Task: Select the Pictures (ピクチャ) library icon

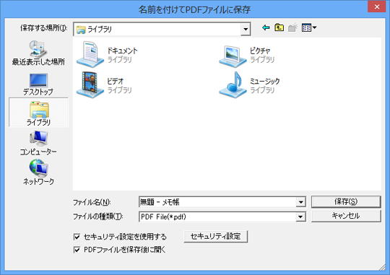Action: [x=233, y=56]
